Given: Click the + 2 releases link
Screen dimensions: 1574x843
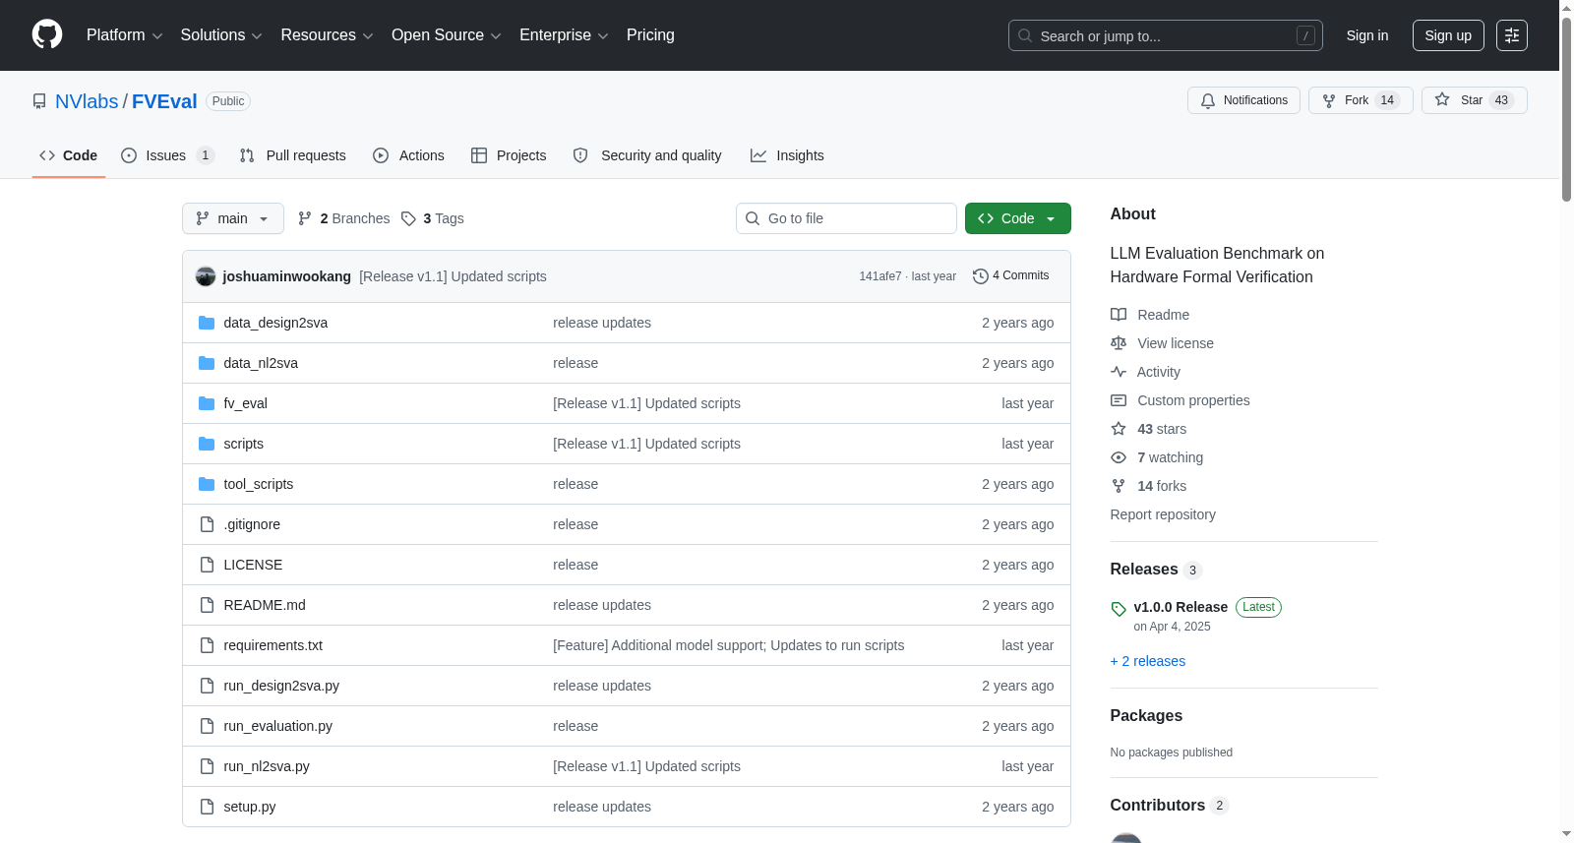Looking at the screenshot, I should (1148, 661).
